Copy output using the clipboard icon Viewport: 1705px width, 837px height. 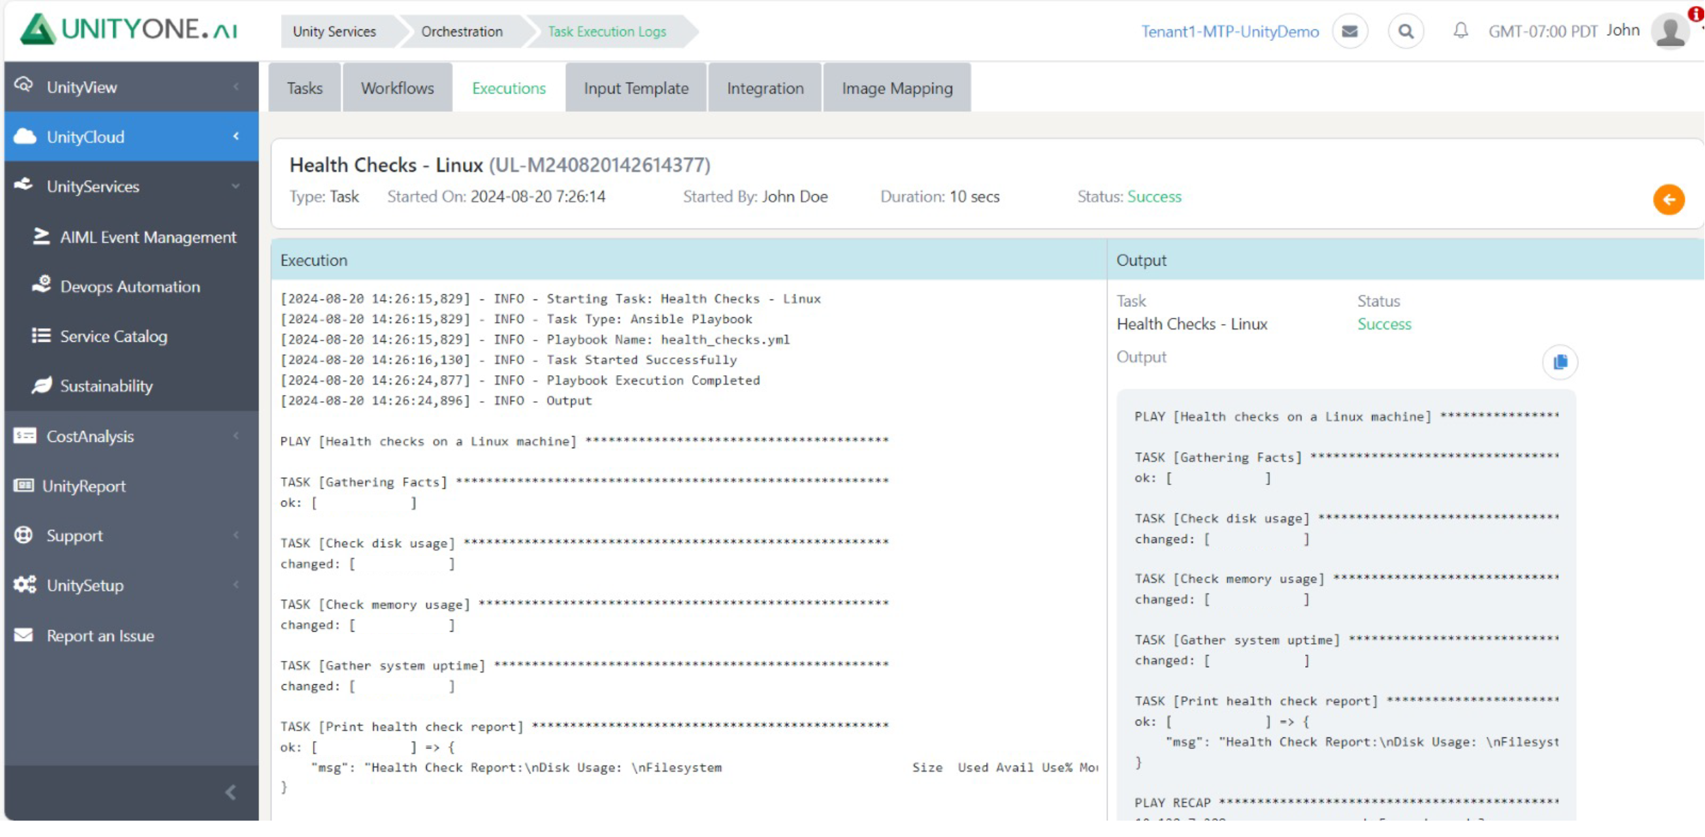[x=1560, y=362]
